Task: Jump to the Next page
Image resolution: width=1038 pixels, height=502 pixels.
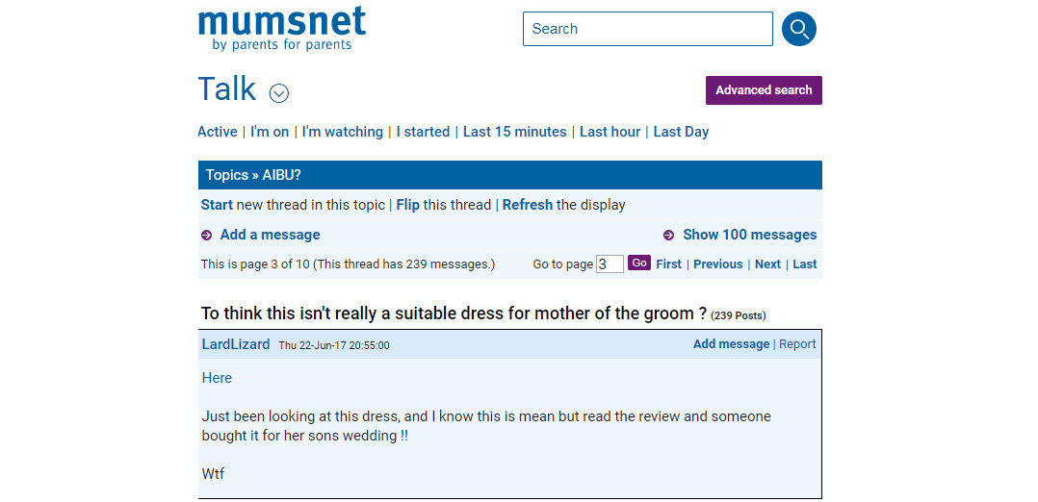Action: point(767,264)
